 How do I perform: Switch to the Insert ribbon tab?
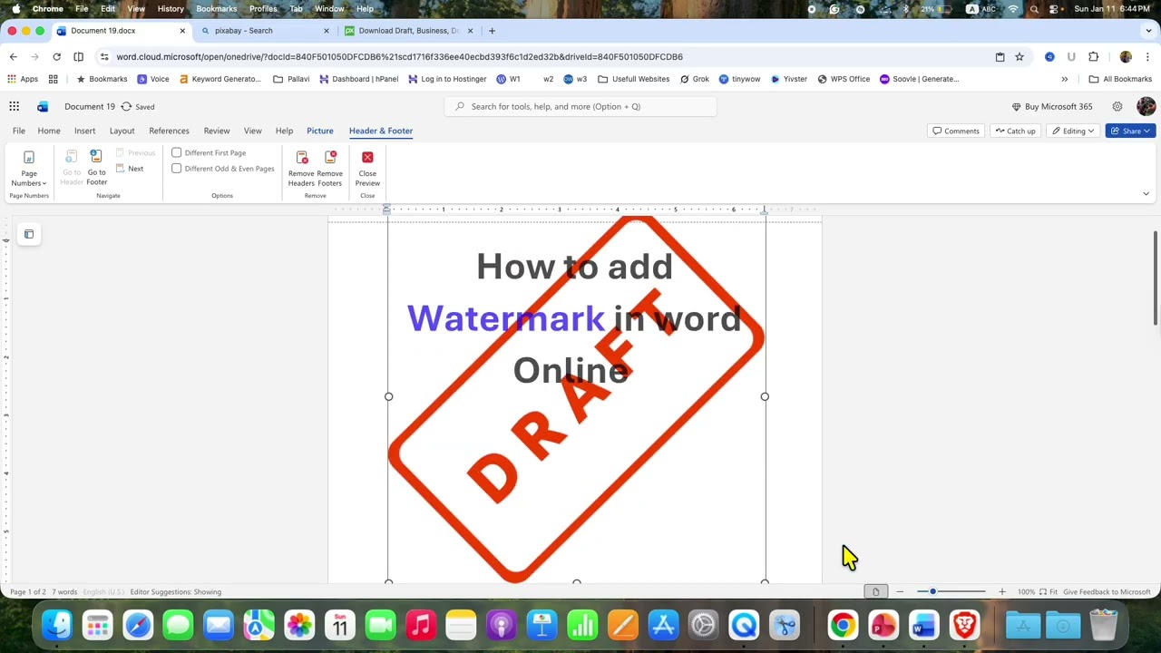tap(84, 131)
